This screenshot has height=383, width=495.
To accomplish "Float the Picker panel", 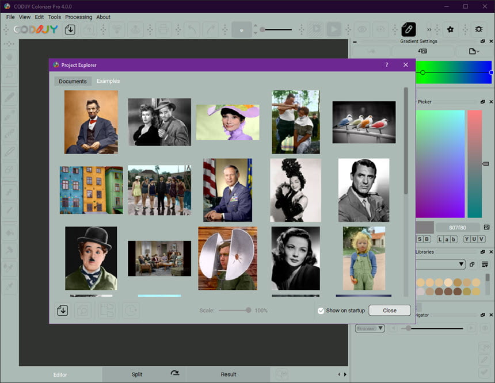I will [x=483, y=102].
